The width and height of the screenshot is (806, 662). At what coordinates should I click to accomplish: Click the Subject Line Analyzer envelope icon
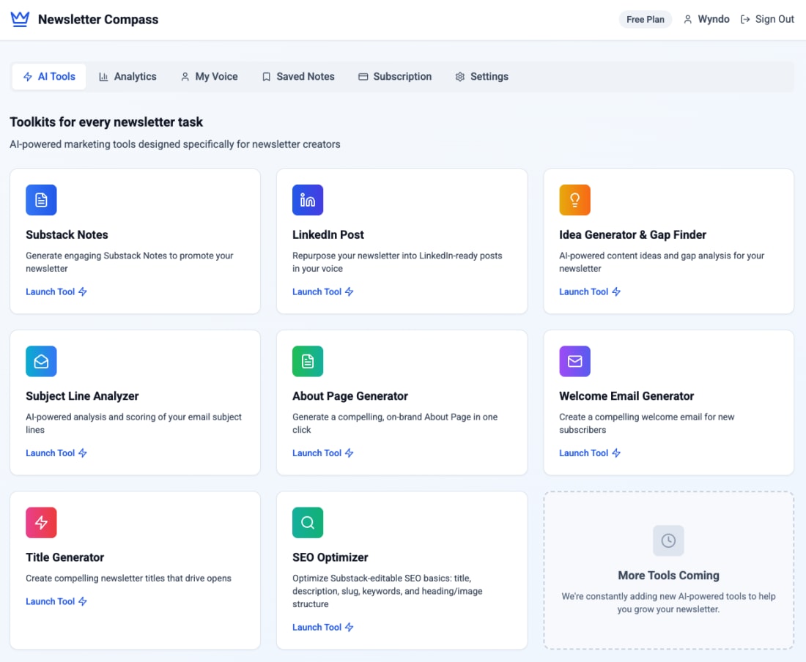pyautogui.click(x=41, y=361)
